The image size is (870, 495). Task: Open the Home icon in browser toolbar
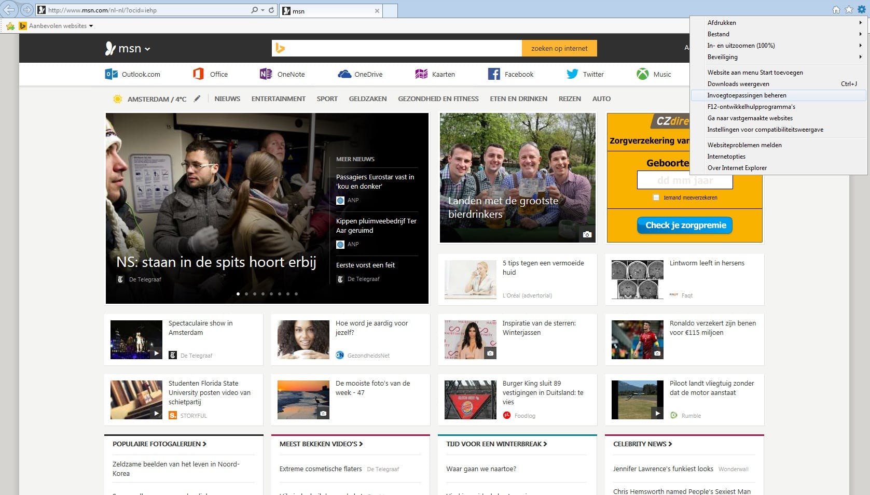tap(836, 10)
